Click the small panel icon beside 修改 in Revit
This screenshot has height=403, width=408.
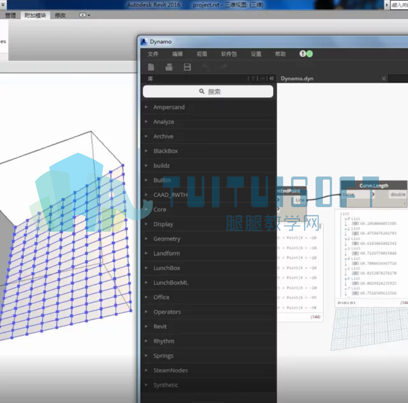click(83, 15)
